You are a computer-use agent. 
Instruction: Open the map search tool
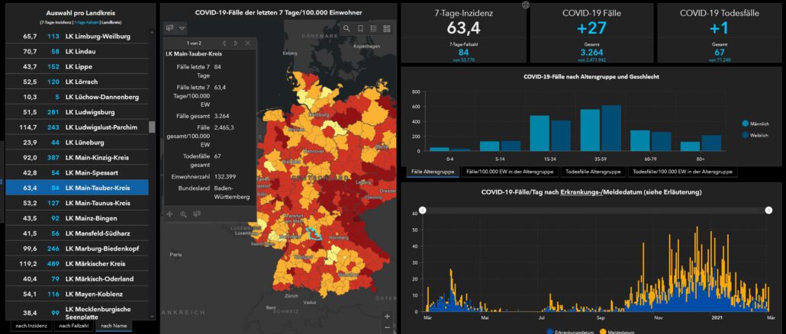tap(347, 28)
